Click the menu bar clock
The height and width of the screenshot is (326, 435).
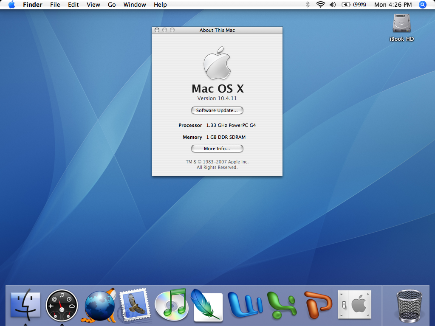pos(393,5)
